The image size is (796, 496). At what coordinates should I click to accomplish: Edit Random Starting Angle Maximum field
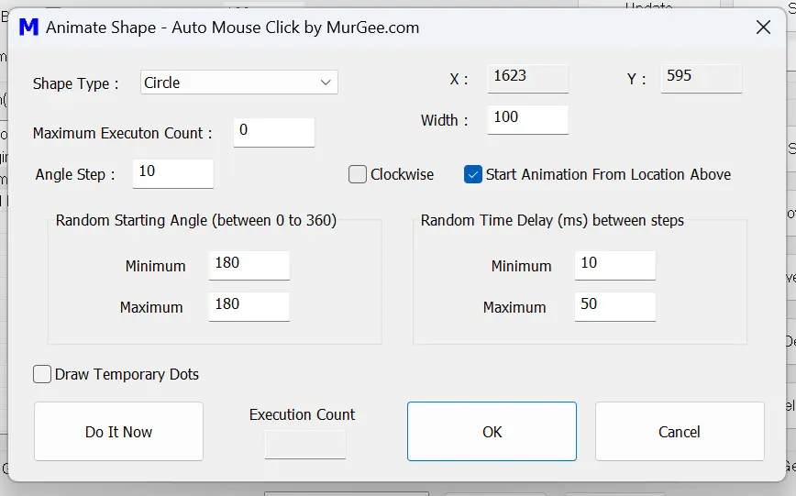pyautogui.click(x=249, y=306)
